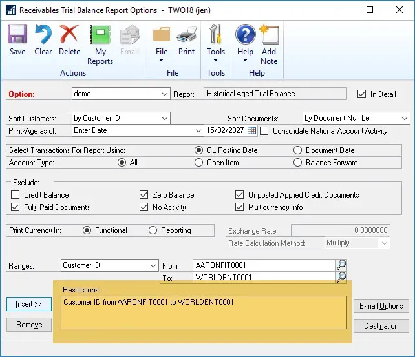Click the Save icon in the toolbar
The width and height of the screenshot is (415, 357).
(17, 40)
